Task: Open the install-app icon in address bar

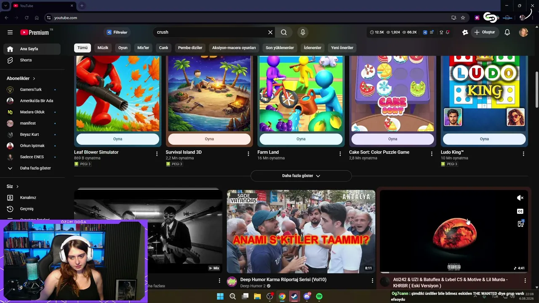Action: point(454,18)
